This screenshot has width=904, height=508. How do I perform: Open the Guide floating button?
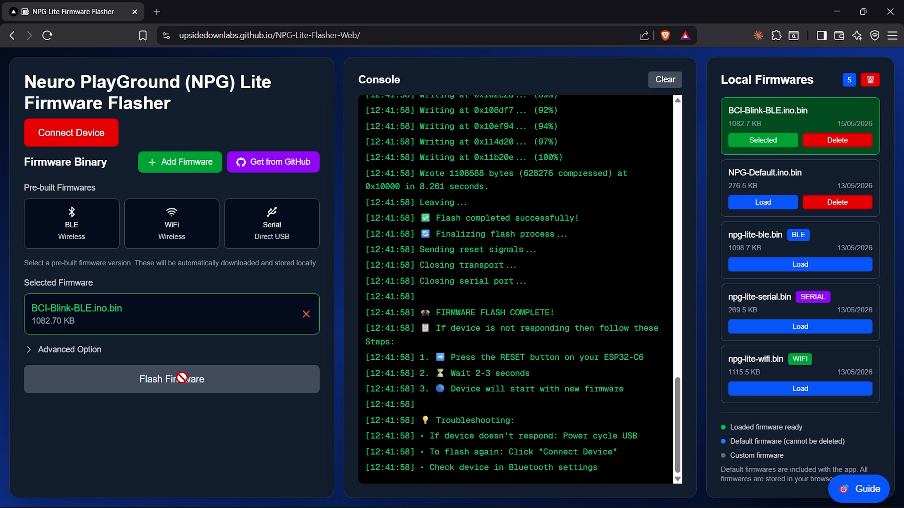point(859,489)
